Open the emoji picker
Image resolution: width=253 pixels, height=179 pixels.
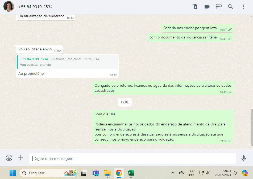[9, 158]
